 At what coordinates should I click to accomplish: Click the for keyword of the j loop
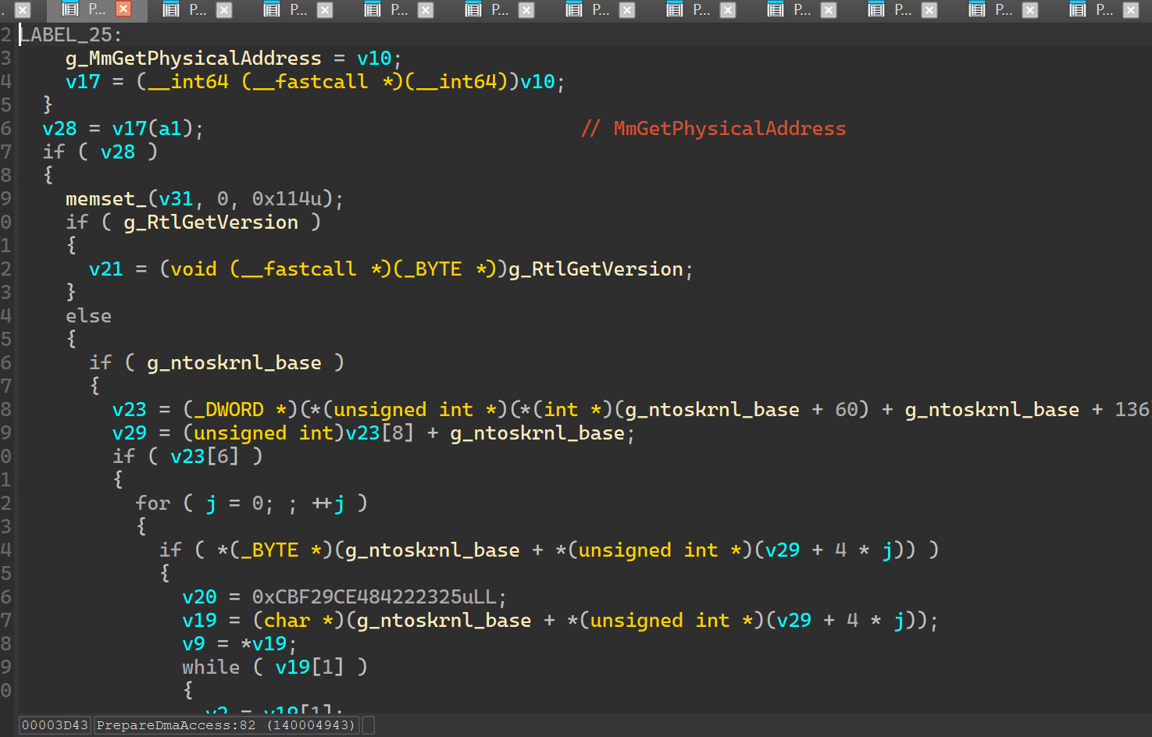(x=152, y=504)
